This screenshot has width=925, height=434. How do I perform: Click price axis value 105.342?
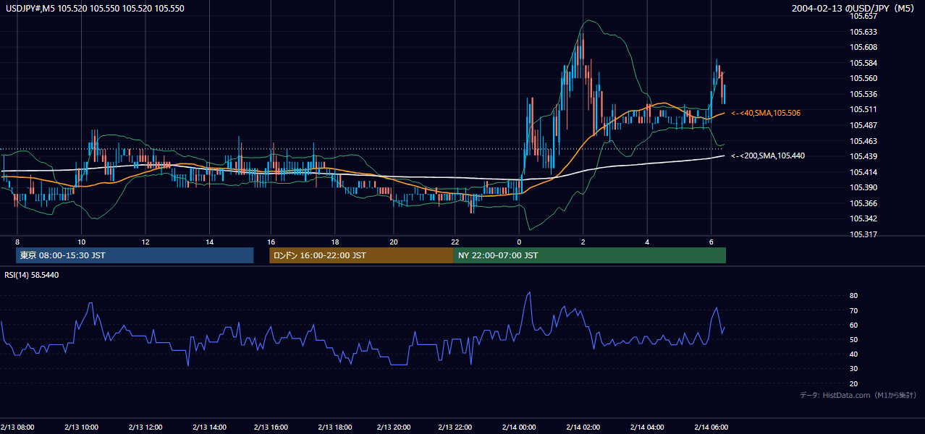point(864,218)
